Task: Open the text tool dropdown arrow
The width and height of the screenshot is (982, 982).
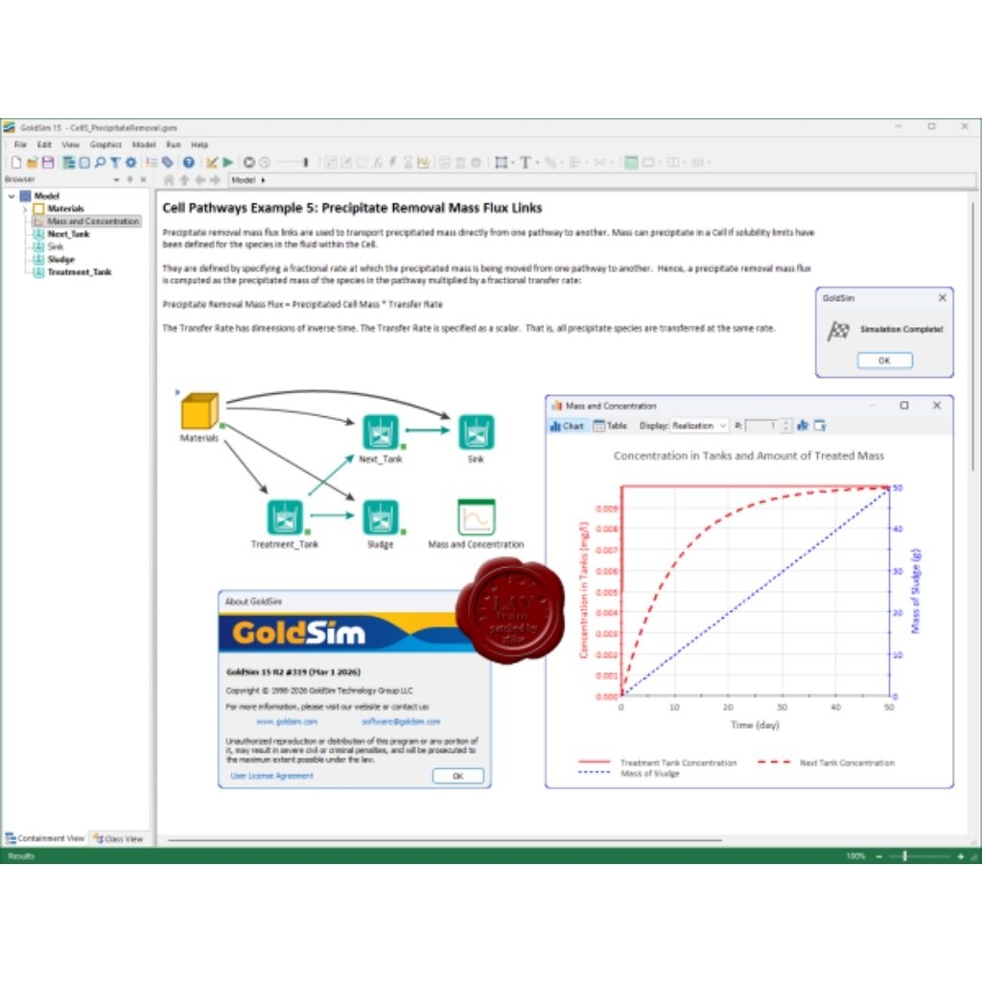Action: tap(537, 163)
